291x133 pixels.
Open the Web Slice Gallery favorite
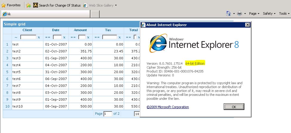pyautogui.click(x=99, y=5)
